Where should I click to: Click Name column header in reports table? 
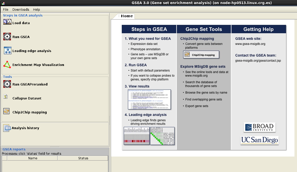tap(33, 158)
